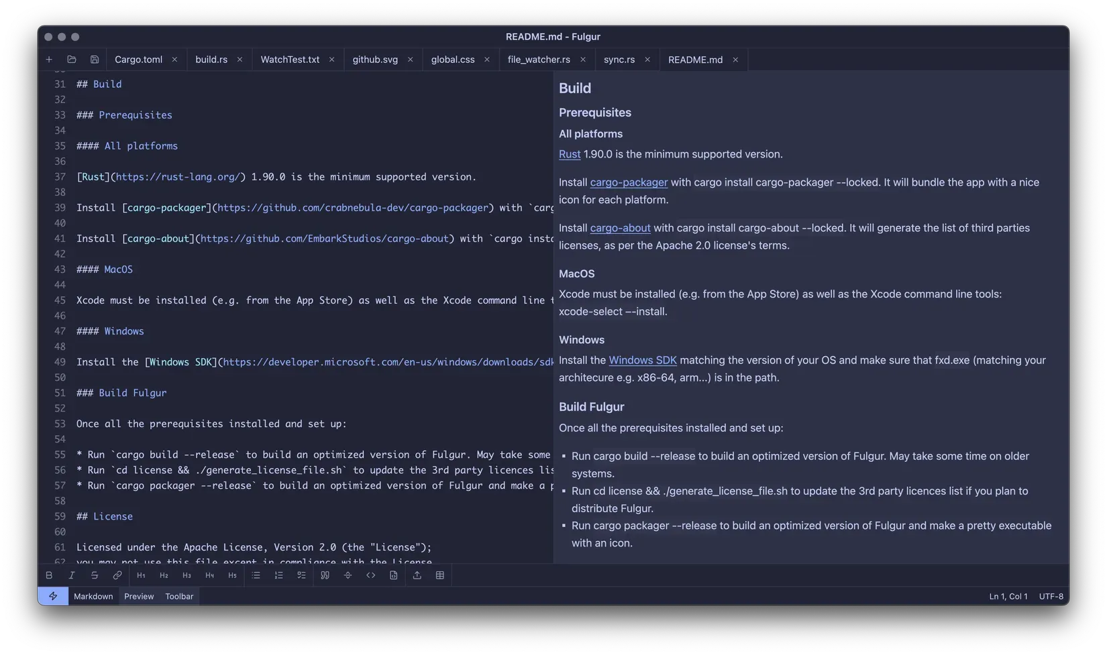Apply strikethrough formatting

94,575
